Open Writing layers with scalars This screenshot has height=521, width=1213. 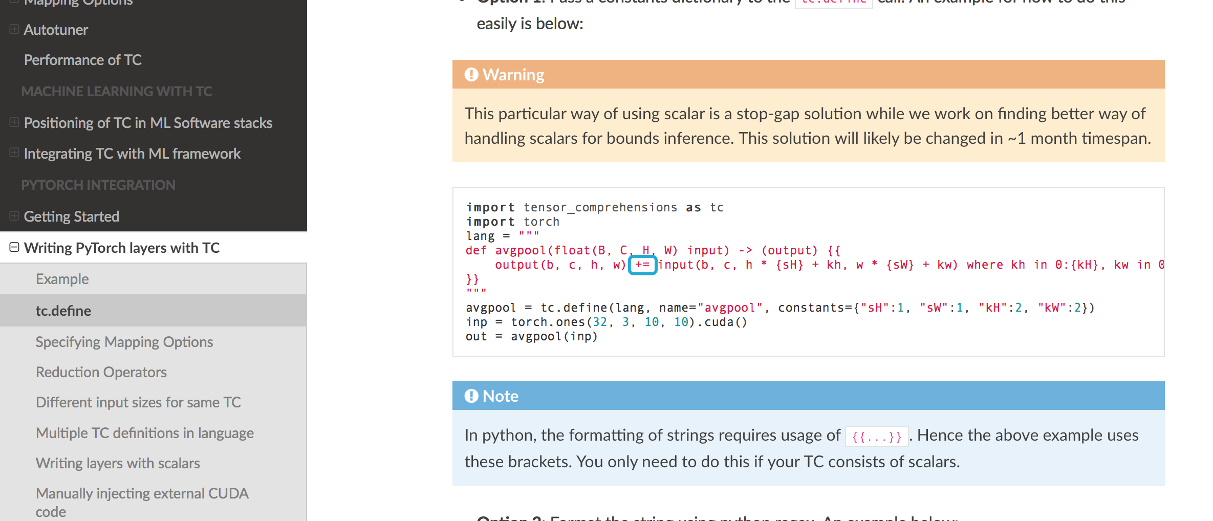coord(118,463)
